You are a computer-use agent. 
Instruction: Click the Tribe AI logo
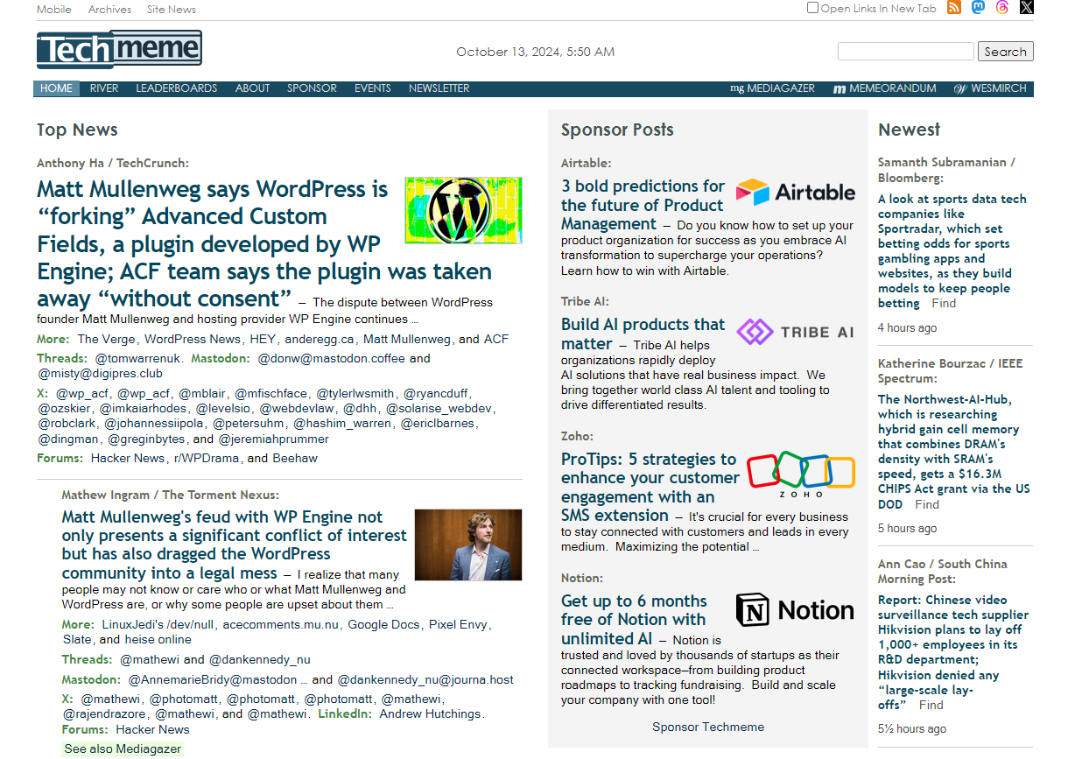point(795,332)
